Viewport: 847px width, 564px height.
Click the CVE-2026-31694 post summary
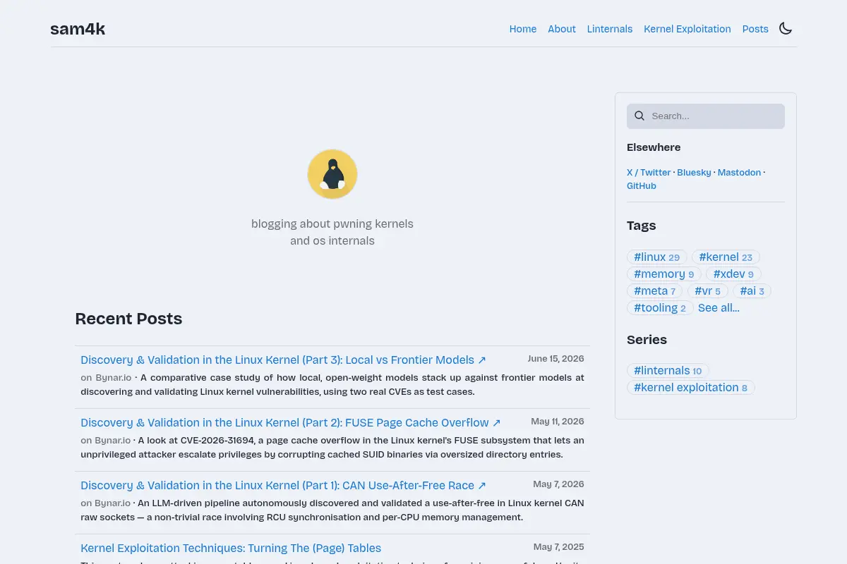coord(332,447)
